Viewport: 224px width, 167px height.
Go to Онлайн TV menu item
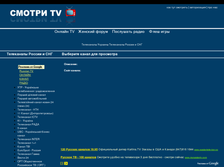point(64,32)
